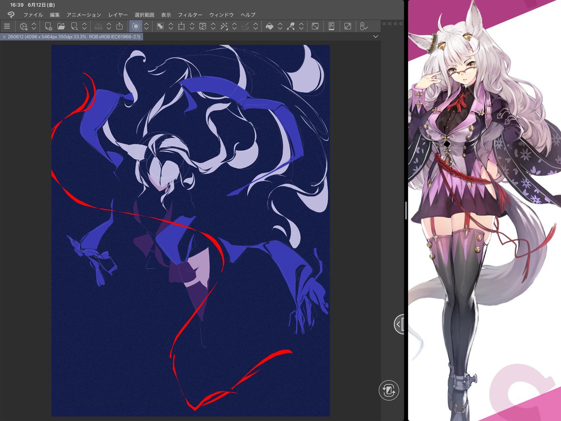Open the ヘルプ menu
The height and width of the screenshot is (421, 561).
coord(248,15)
